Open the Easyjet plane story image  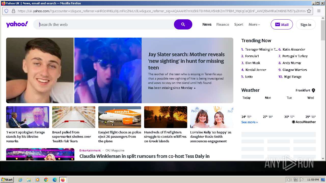click(120, 117)
